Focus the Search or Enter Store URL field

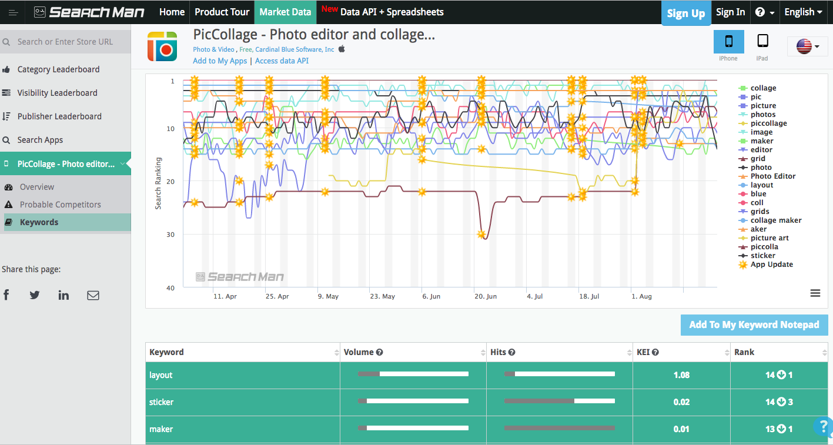tap(65, 42)
